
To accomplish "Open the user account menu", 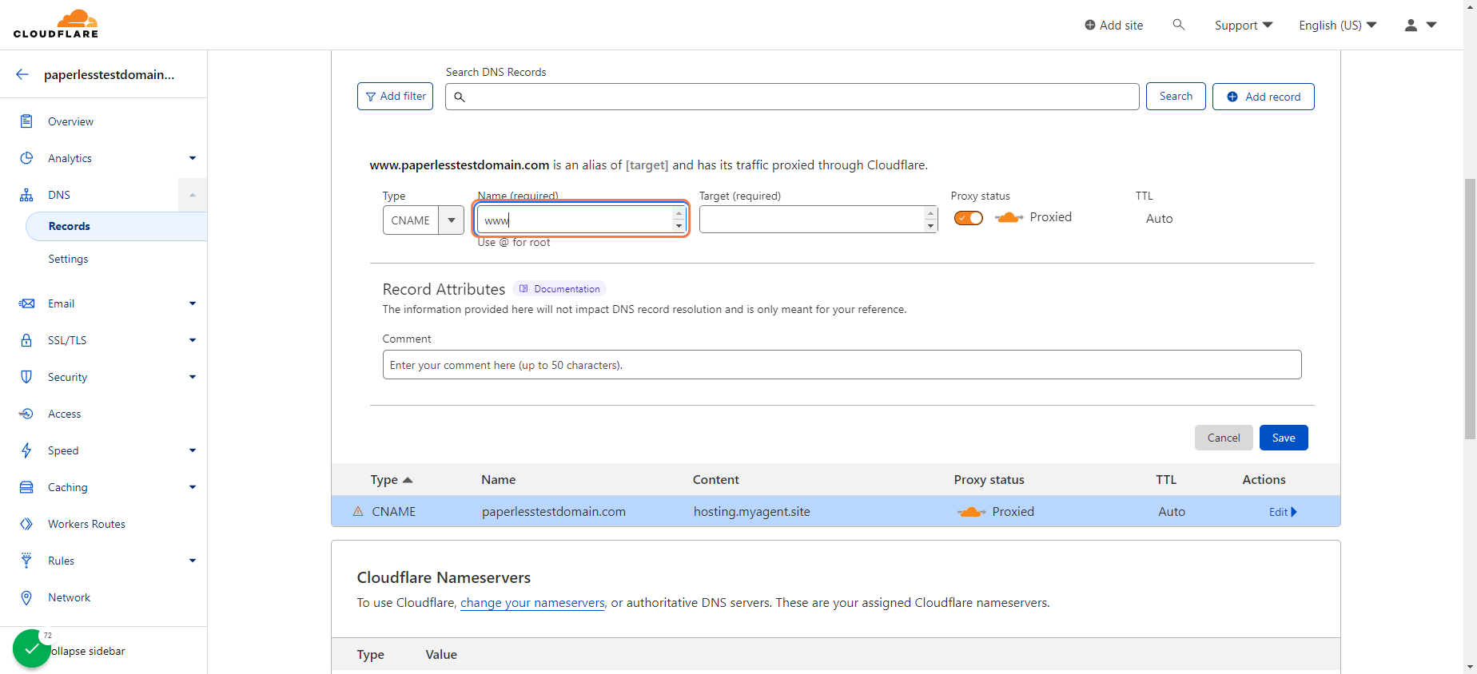I will pos(1420,26).
